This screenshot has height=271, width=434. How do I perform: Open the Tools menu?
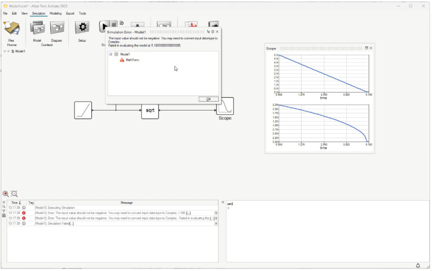pos(82,13)
